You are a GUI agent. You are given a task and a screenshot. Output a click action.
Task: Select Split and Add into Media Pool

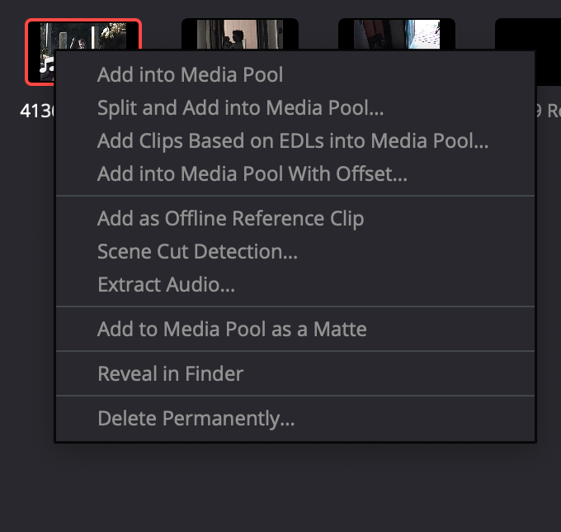[295, 107]
